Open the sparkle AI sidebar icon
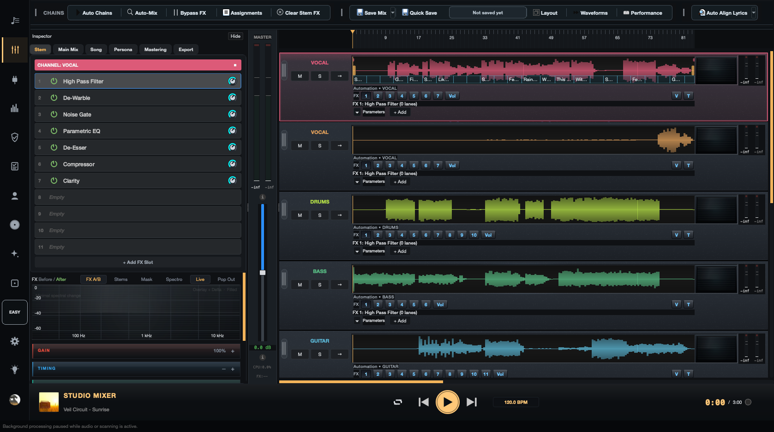Image resolution: width=774 pixels, height=432 pixels. (x=15, y=254)
